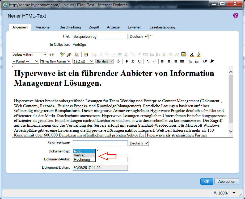Screen dimensions: 245x199
Task: Open the purple help icon
Action: coord(236,15)
